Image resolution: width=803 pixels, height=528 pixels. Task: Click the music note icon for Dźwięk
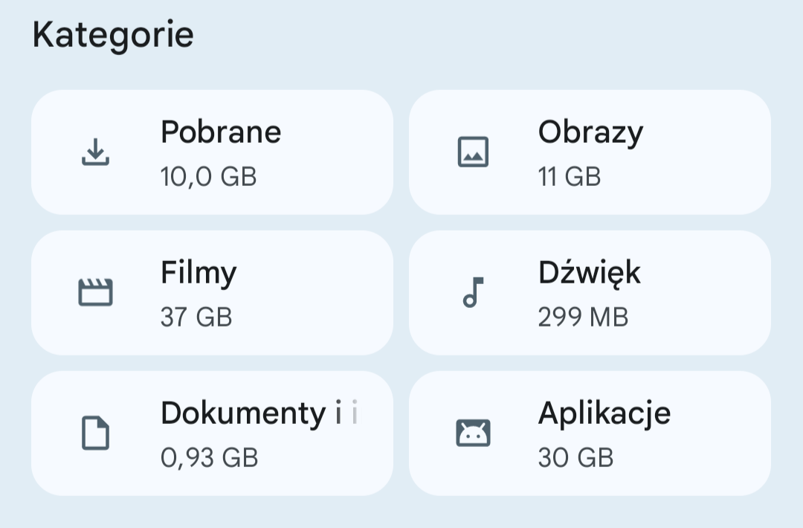point(472,292)
